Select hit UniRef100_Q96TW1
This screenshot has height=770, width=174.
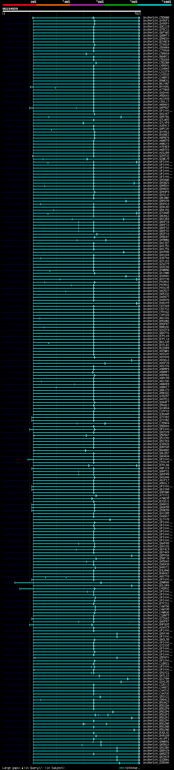(156, 117)
